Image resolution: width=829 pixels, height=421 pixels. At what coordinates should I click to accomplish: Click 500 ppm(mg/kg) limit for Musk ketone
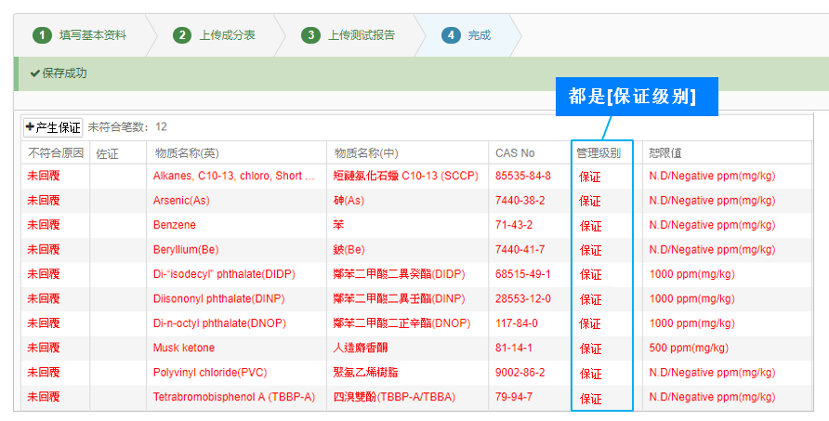(689, 348)
